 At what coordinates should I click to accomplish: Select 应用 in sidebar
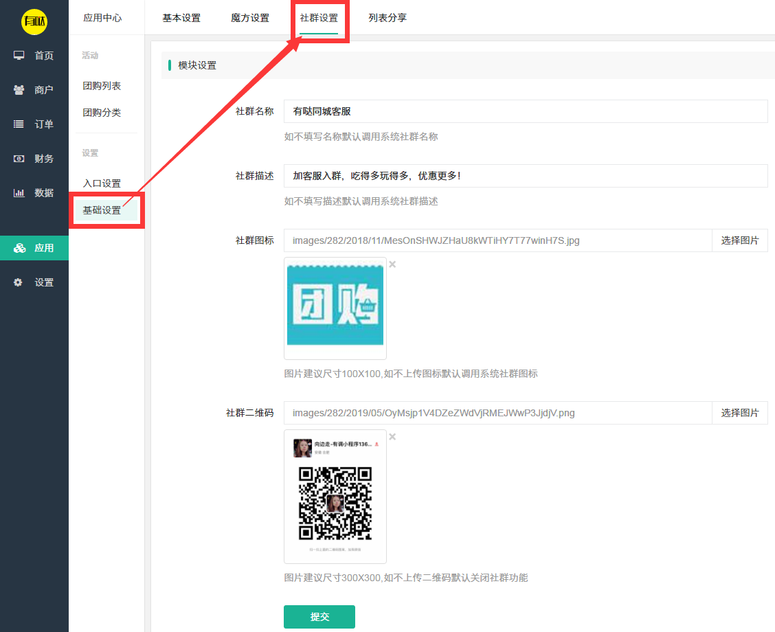pyautogui.click(x=34, y=248)
